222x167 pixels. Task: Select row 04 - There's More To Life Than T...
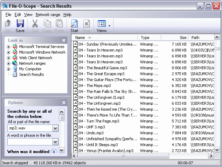143,115
